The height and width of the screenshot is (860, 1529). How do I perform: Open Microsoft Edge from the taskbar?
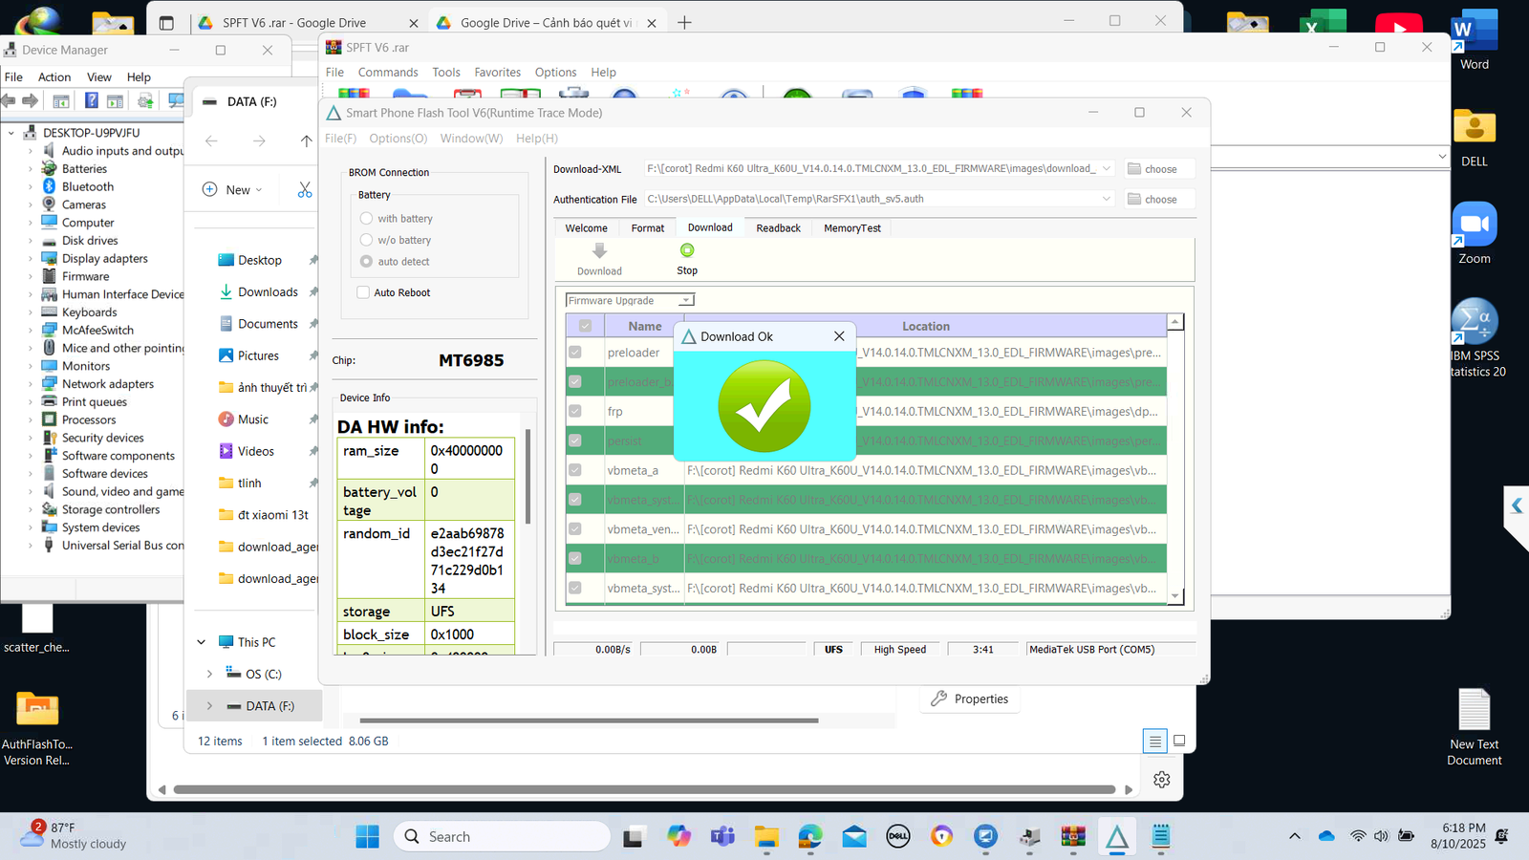810,836
